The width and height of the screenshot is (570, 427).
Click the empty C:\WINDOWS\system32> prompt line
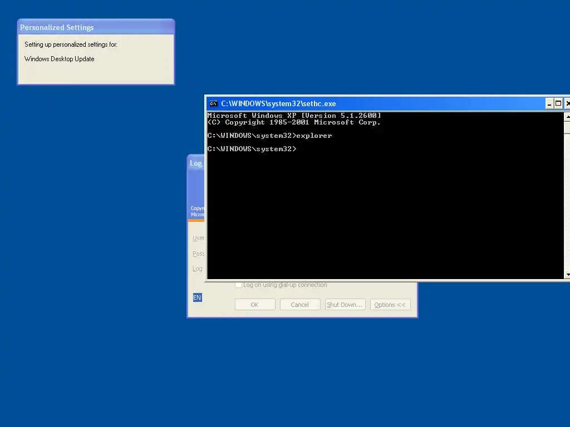(x=252, y=149)
